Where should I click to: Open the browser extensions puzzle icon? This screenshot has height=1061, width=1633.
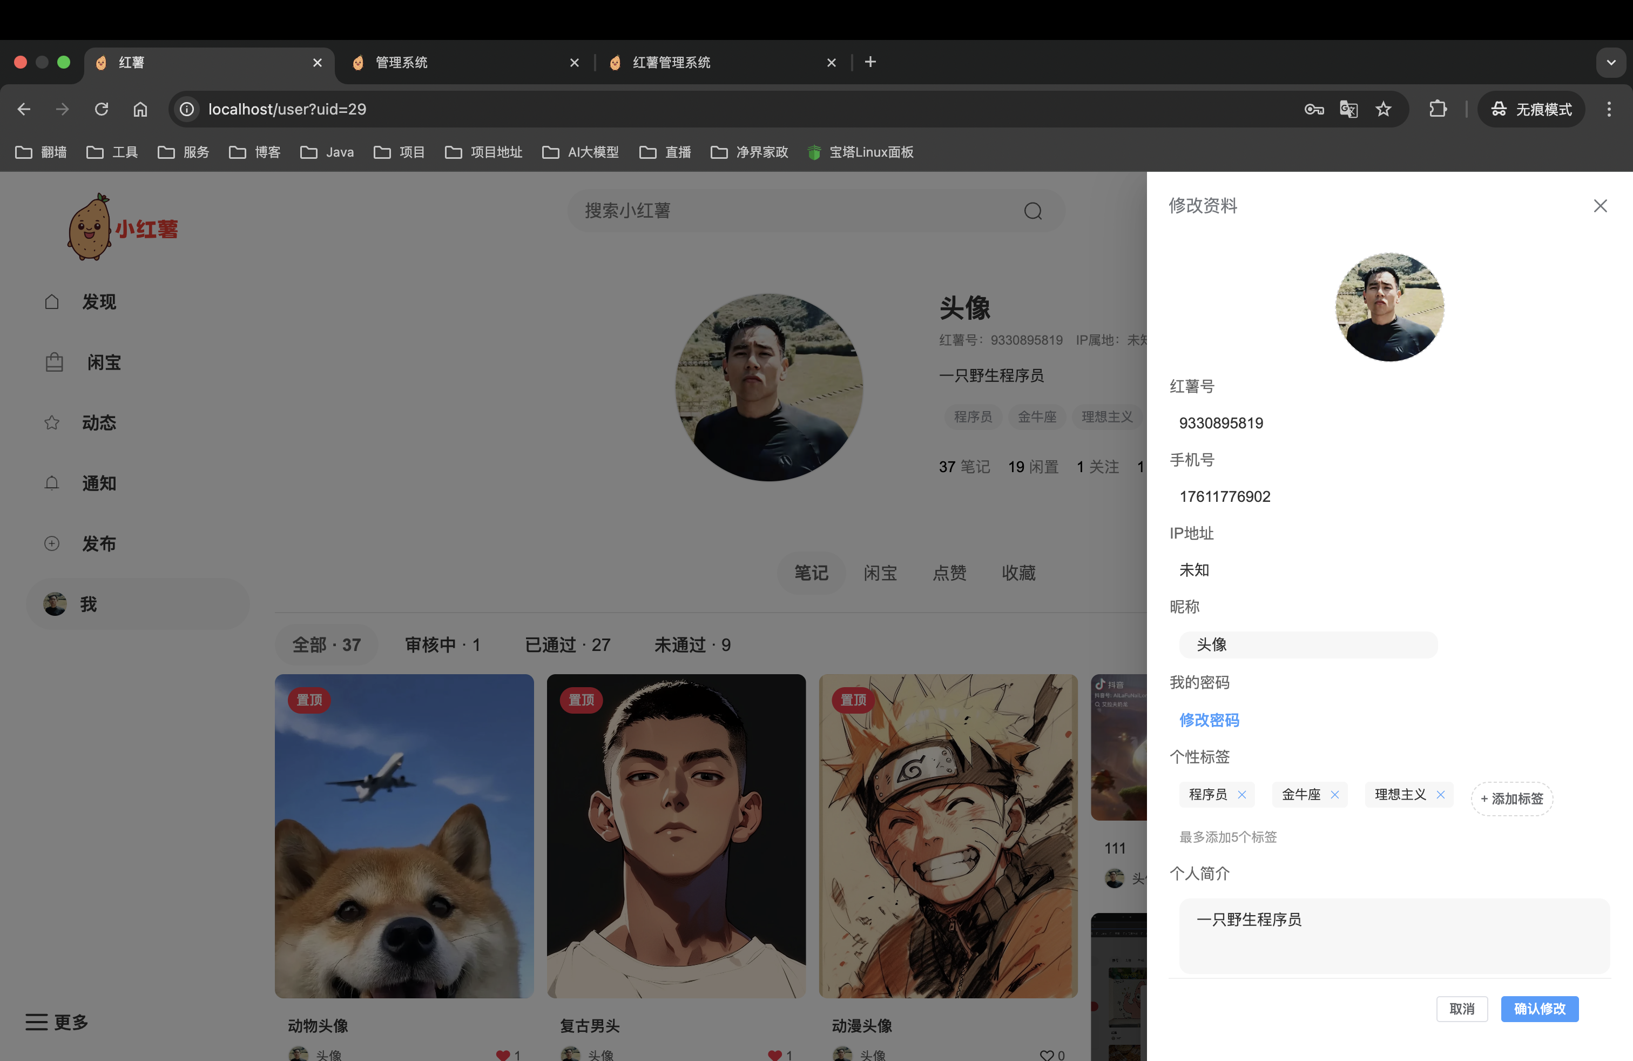tap(1438, 109)
